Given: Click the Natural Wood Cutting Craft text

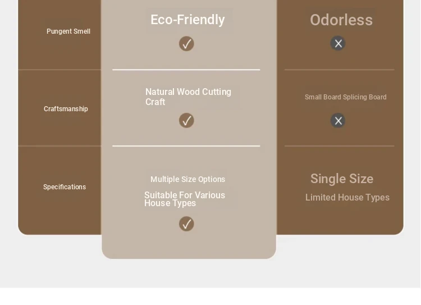Looking at the screenshot, I should pos(188,97).
